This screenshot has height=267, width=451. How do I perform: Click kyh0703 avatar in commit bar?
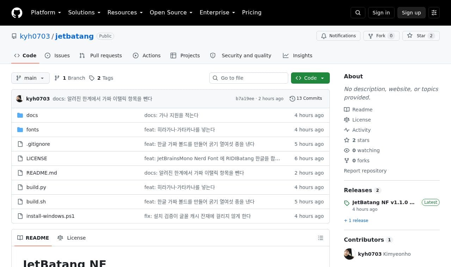click(20, 99)
